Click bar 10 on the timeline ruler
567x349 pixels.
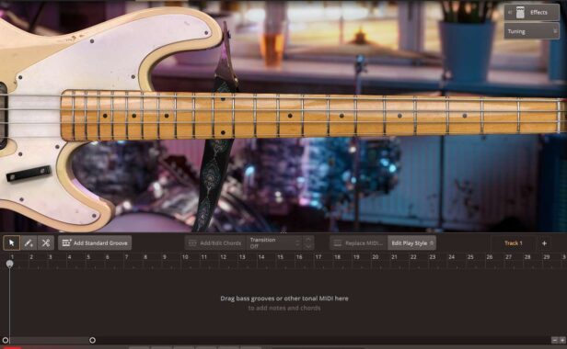click(x=185, y=257)
